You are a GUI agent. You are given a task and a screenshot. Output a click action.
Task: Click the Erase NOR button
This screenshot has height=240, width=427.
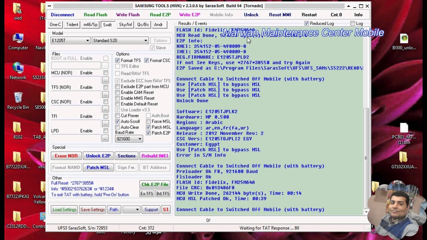coord(66,156)
